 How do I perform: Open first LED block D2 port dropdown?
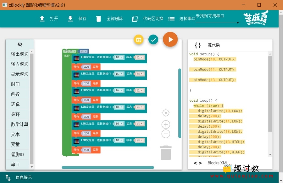click(x=119, y=57)
